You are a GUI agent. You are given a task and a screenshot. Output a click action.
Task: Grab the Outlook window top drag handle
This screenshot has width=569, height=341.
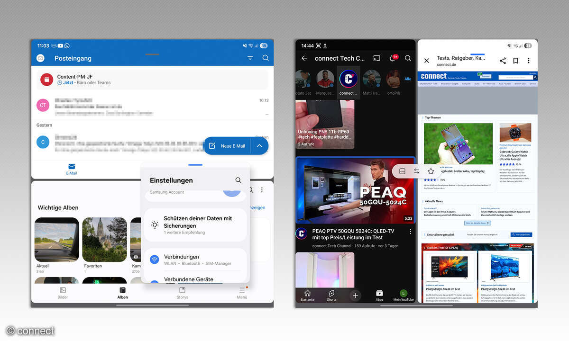(x=152, y=54)
